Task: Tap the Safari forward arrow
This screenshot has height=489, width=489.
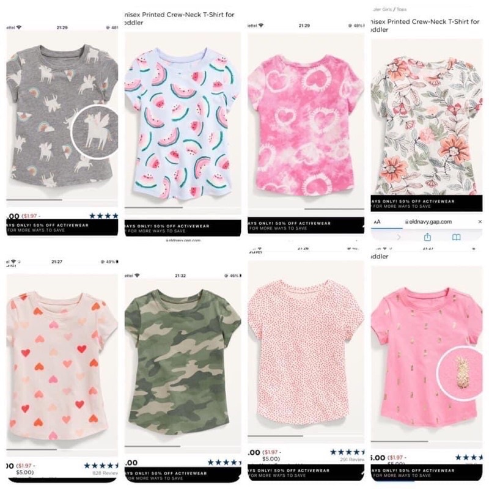Action: [x=399, y=237]
